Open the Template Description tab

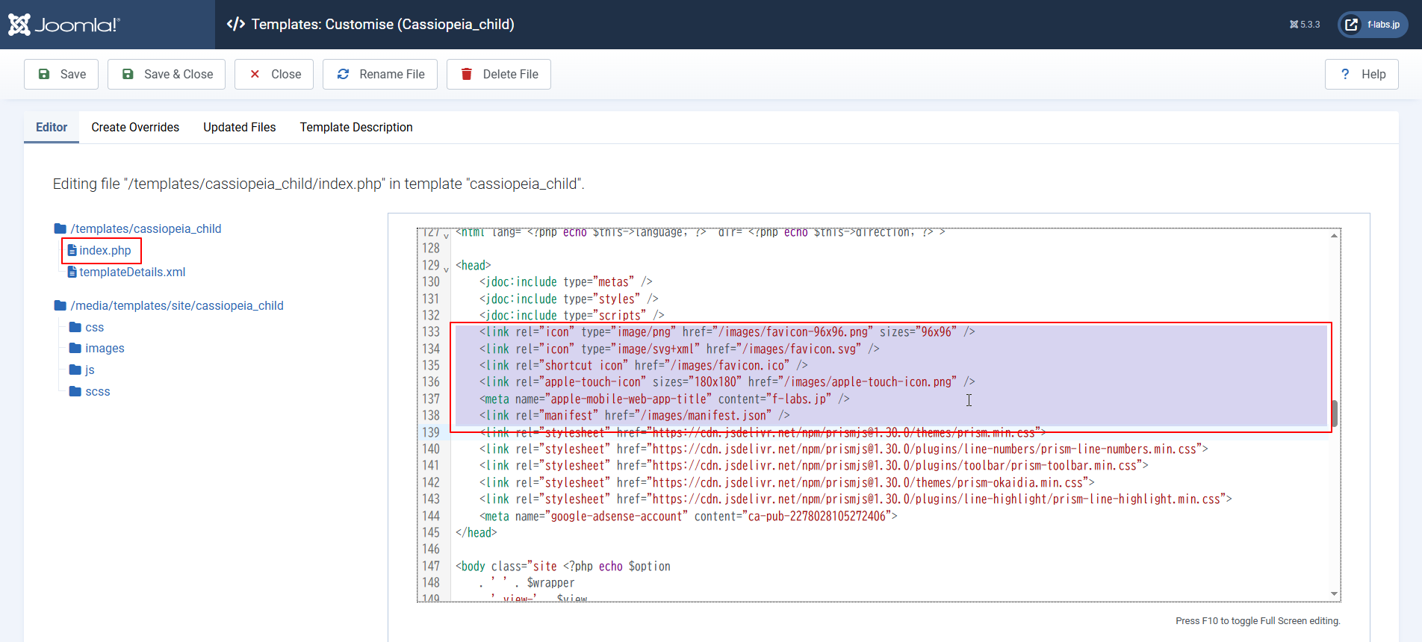356,128
